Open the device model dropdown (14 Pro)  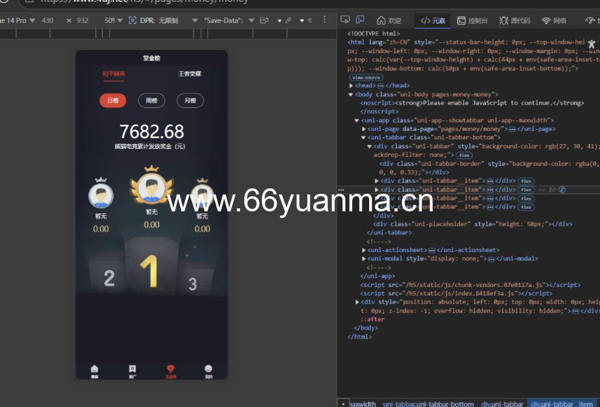click(17, 20)
